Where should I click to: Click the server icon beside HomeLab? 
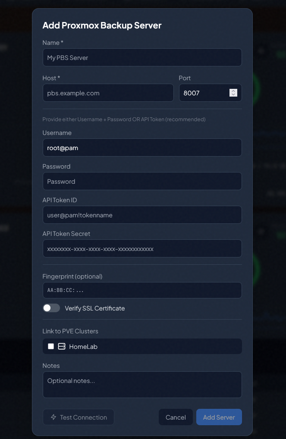point(62,346)
